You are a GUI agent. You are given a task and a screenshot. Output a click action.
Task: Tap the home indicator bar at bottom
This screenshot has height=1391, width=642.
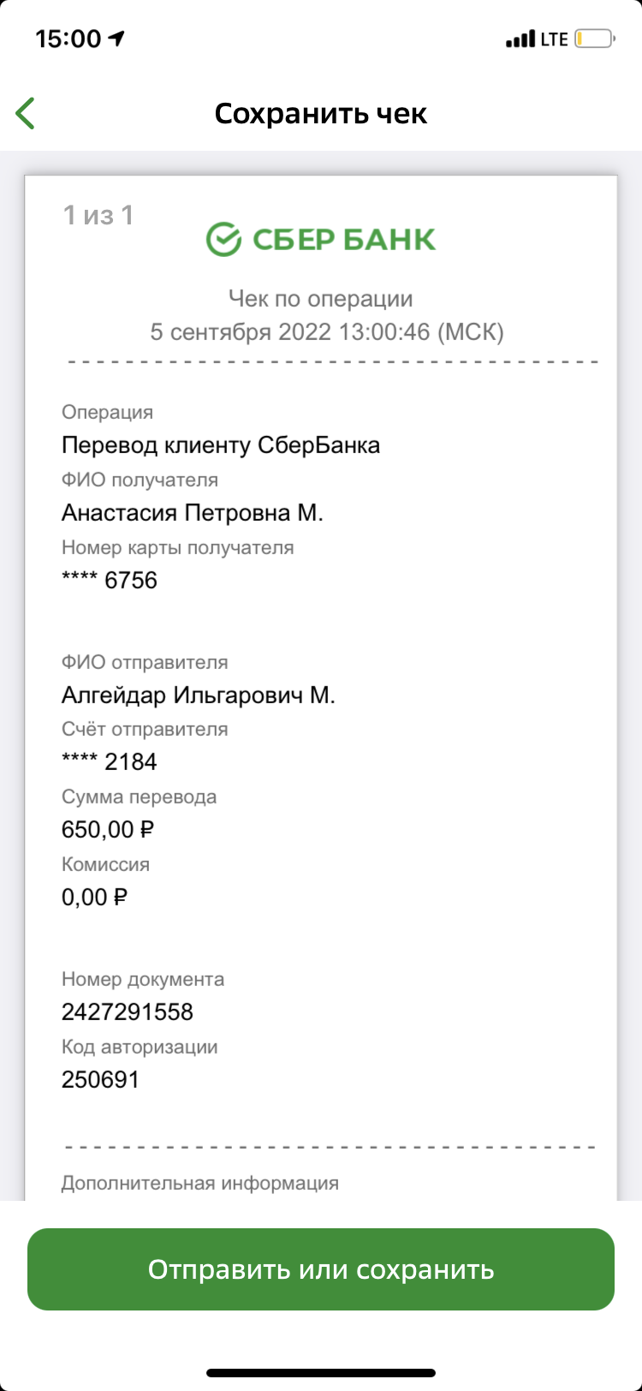321,1373
